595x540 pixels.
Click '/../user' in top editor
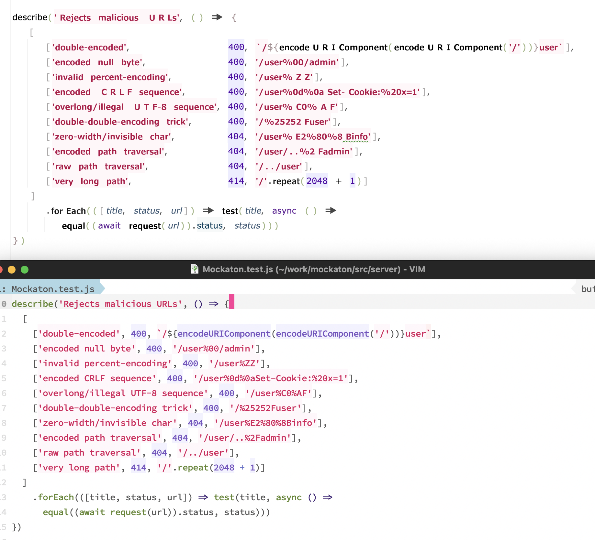coord(278,166)
